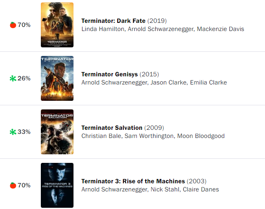This screenshot has height=209, width=265.
Task: Open the Terminator: Dark Fate poster thumbnail
Action: point(57,25)
